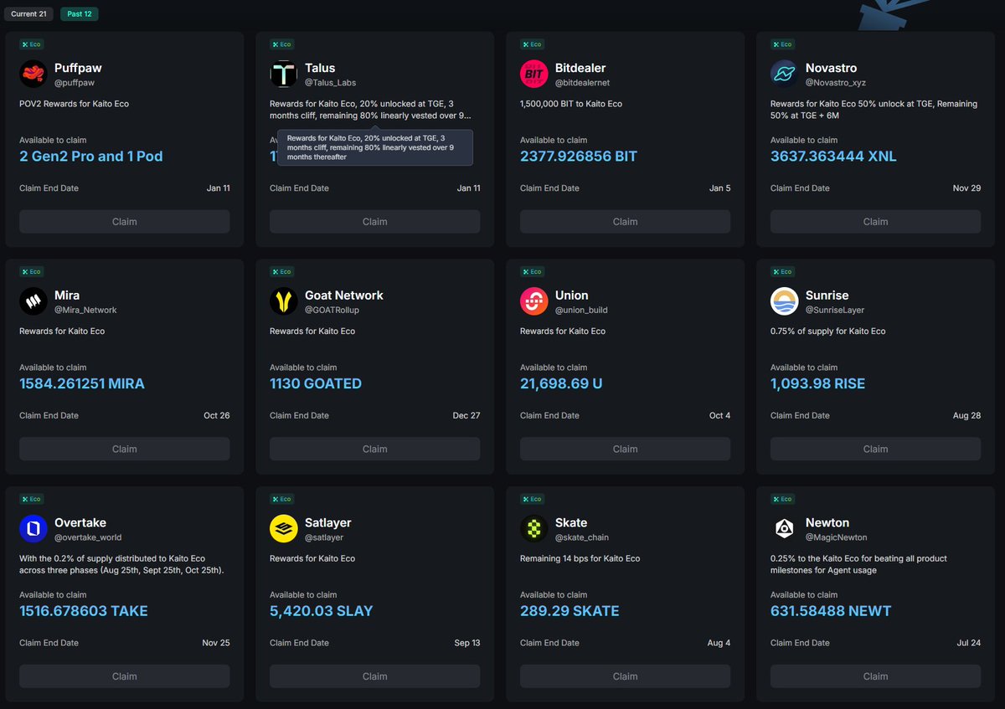Screen dimensions: 1005x709
Task: Open the Newton project logo
Action: (x=785, y=529)
